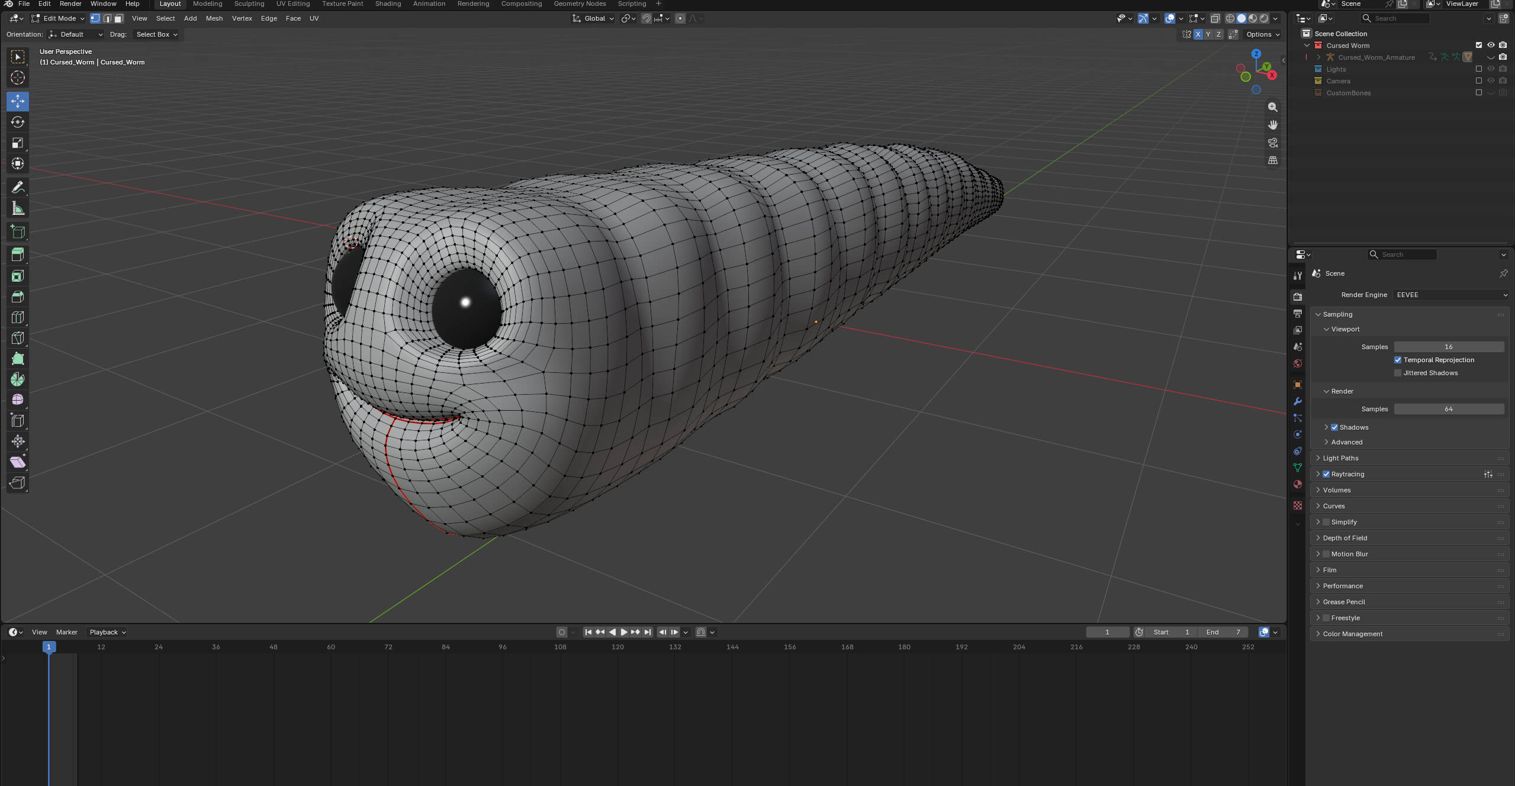Image resolution: width=1515 pixels, height=786 pixels.
Task: Enable Temporal Reprojection checkbox
Action: pos(1398,360)
